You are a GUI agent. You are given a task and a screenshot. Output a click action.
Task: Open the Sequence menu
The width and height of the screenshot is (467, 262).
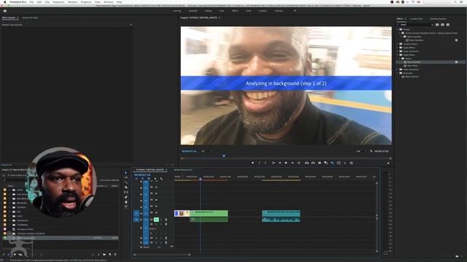[x=58, y=2]
